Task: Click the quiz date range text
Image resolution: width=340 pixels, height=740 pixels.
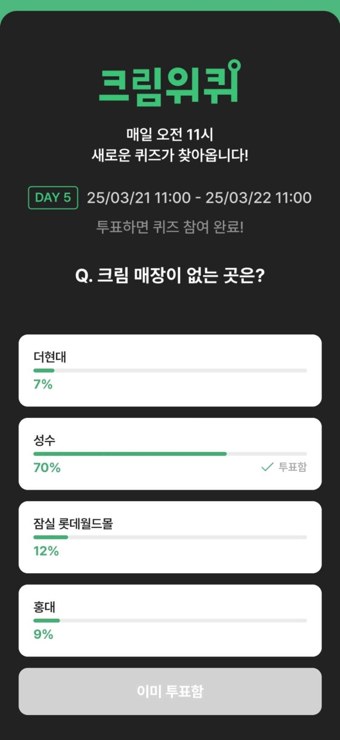Action: pyautogui.click(x=199, y=198)
